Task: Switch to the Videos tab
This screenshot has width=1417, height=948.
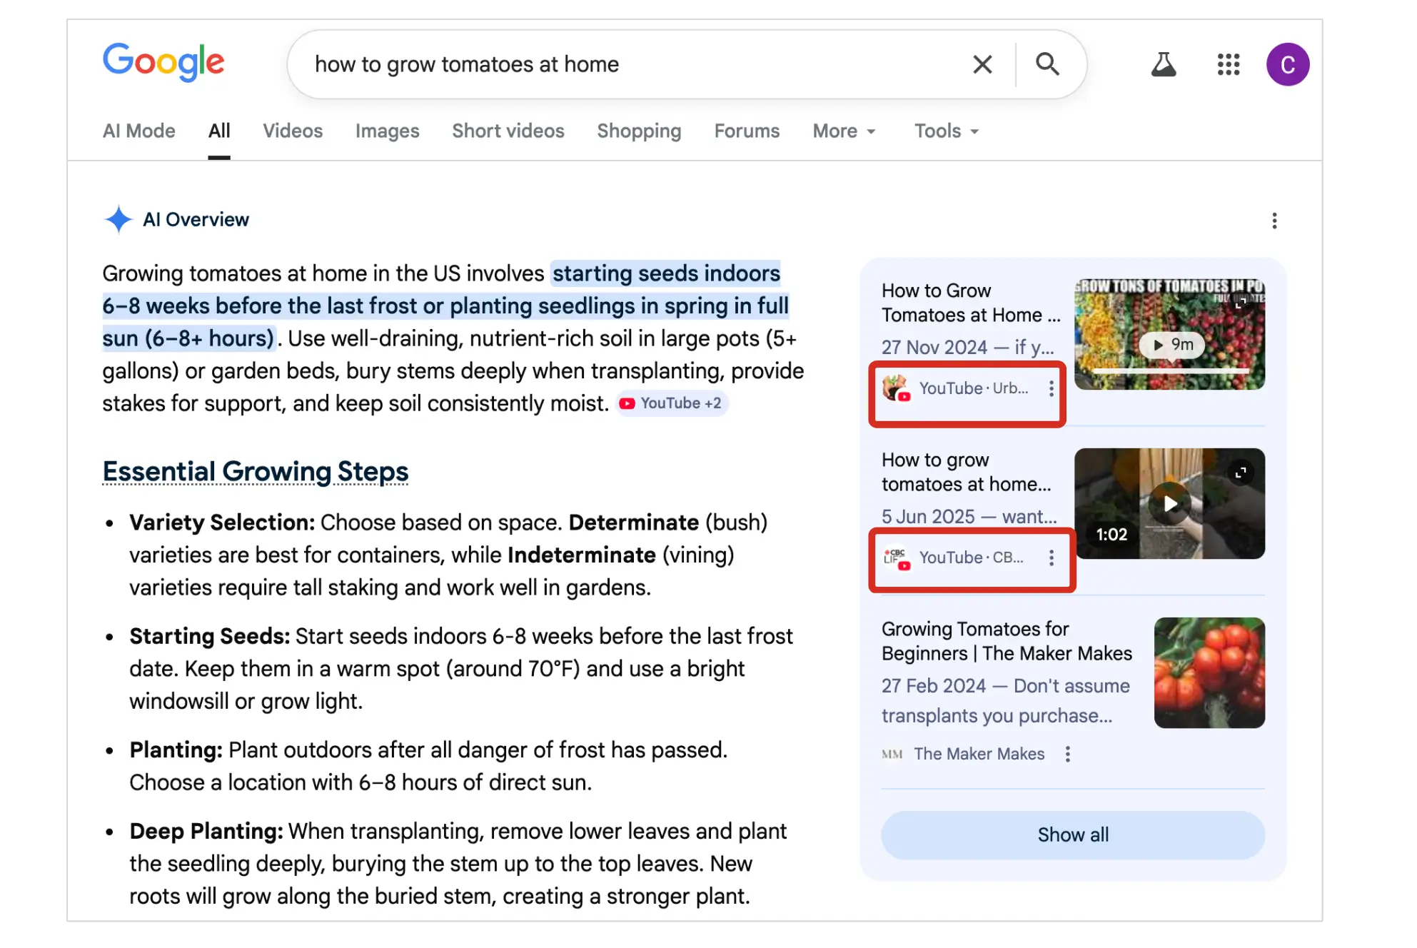Action: click(292, 131)
